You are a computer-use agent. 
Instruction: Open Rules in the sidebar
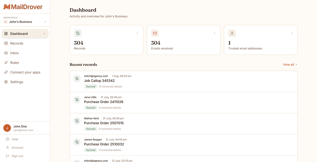[x=25, y=63]
